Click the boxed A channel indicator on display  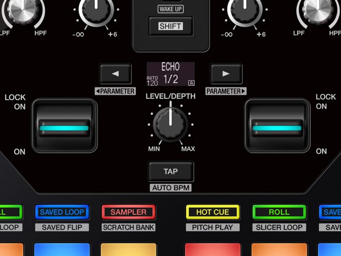(191, 83)
